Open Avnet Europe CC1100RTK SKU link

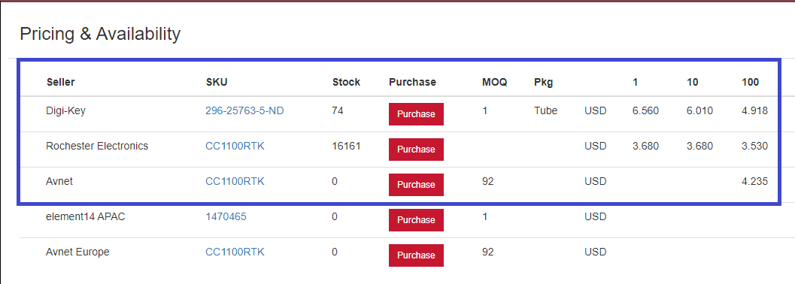point(235,252)
